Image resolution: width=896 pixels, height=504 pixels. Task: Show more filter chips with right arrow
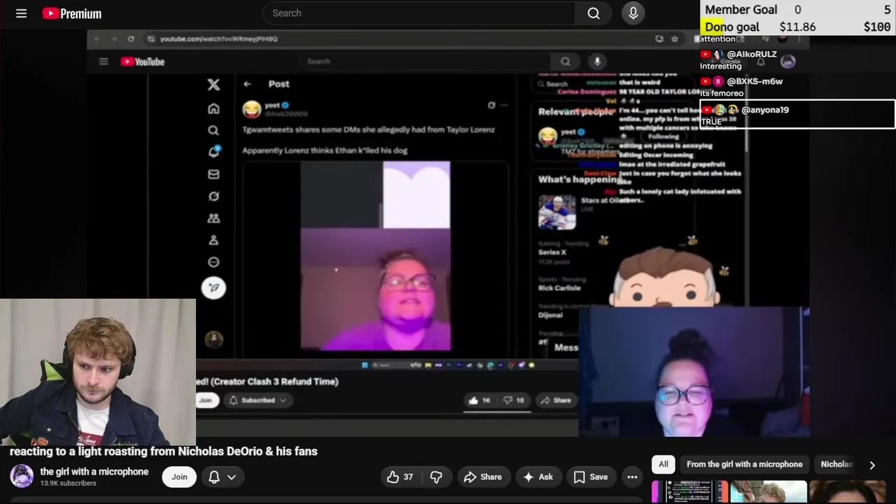[x=872, y=465]
